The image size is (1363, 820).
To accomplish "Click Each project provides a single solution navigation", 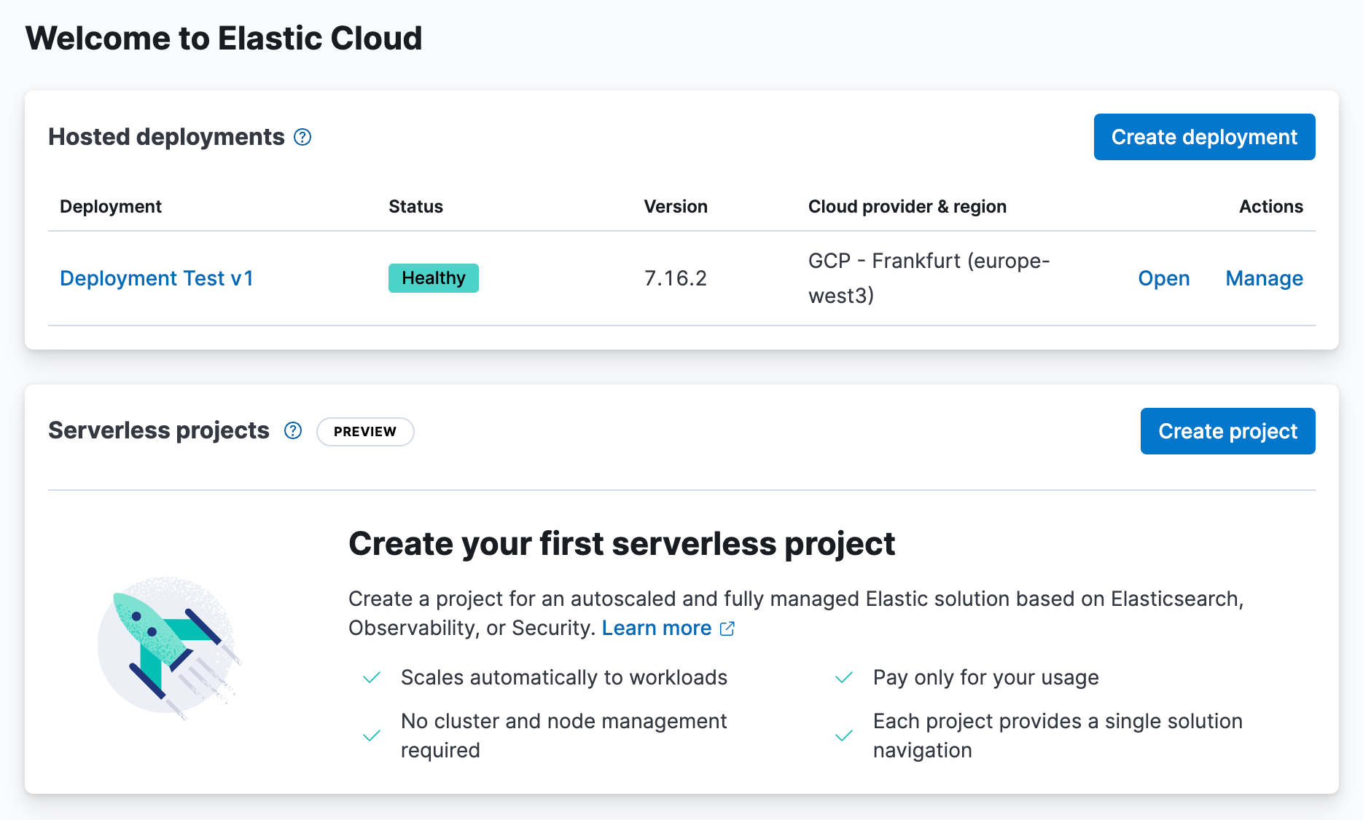I will [1058, 736].
